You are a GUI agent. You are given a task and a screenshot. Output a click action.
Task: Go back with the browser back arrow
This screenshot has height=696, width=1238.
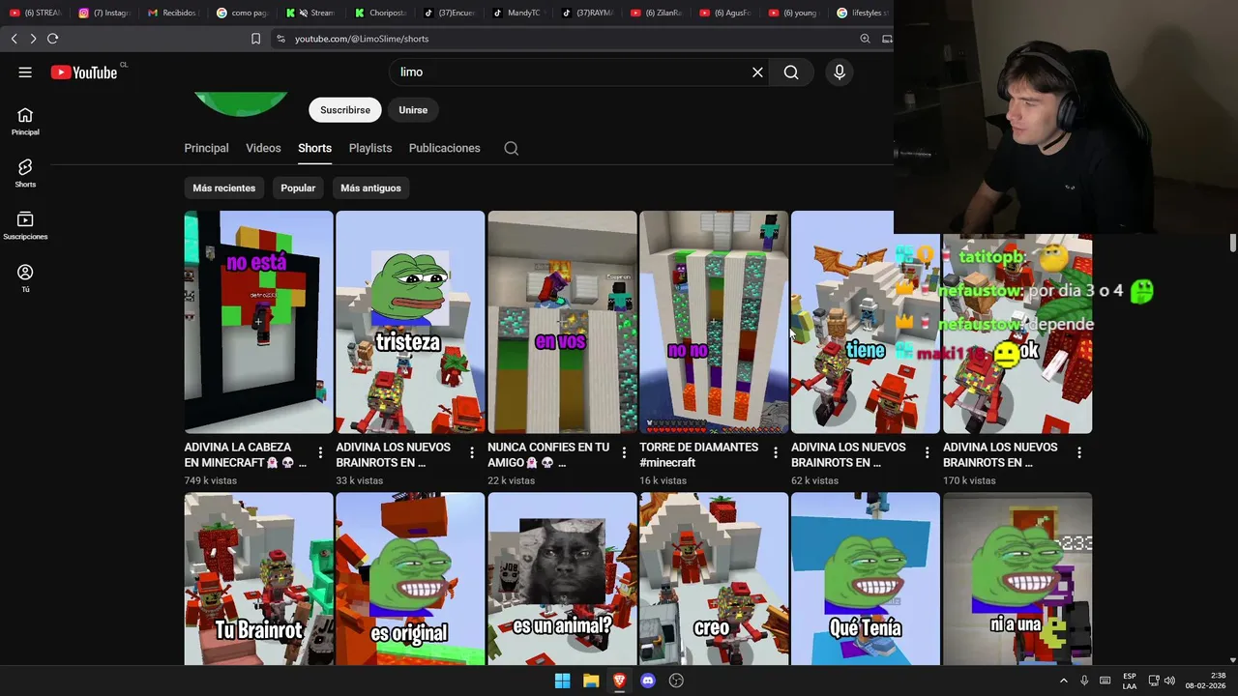tap(14, 39)
